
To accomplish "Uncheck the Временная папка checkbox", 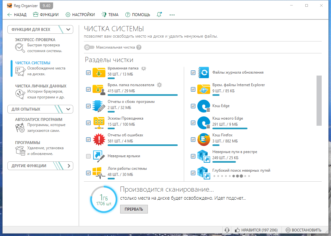I will 88,73.
